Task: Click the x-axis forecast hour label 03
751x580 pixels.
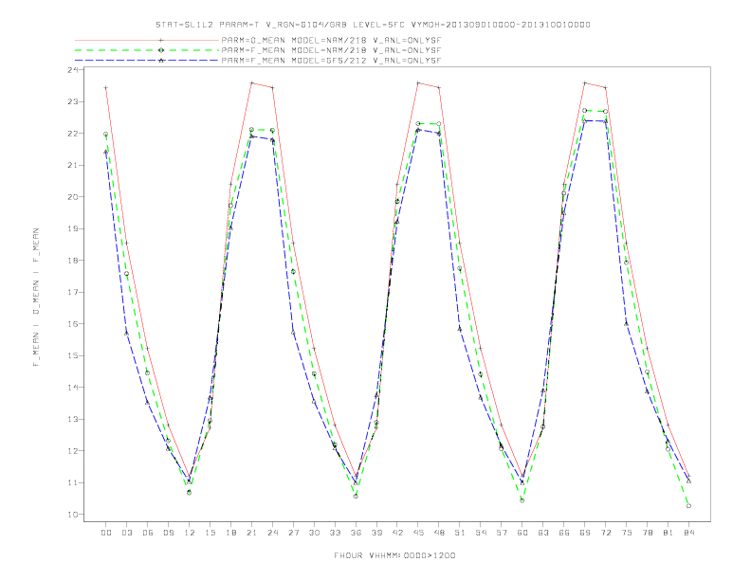Action: click(126, 533)
